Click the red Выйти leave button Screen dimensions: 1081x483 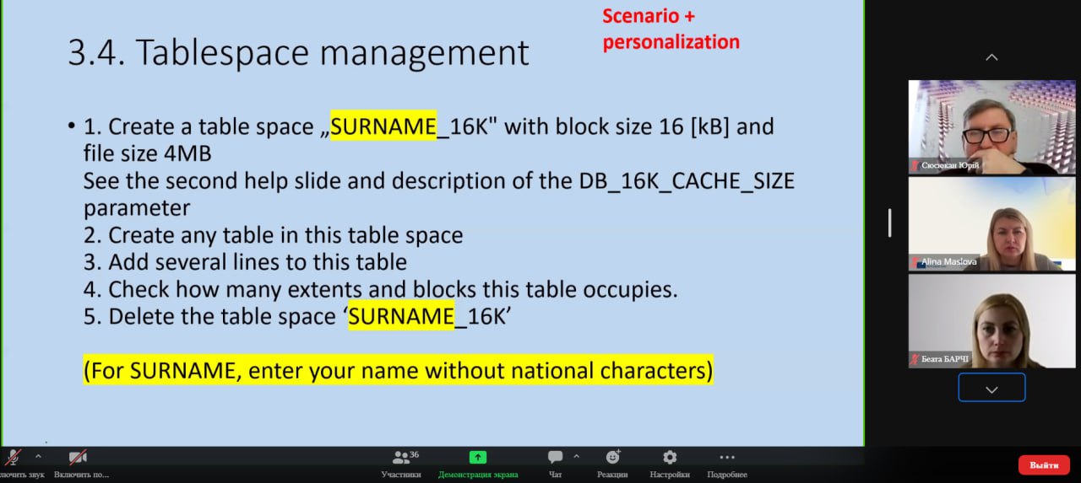[x=1044, y=464]
